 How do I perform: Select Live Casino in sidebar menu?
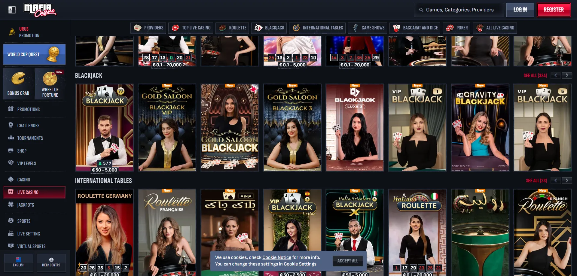click(x=34, y=192)
